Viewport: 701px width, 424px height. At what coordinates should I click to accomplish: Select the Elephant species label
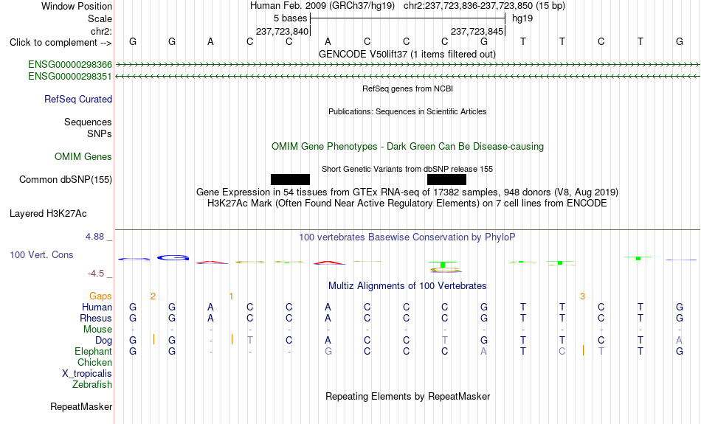pyautogui.click(x=94, y=352)
